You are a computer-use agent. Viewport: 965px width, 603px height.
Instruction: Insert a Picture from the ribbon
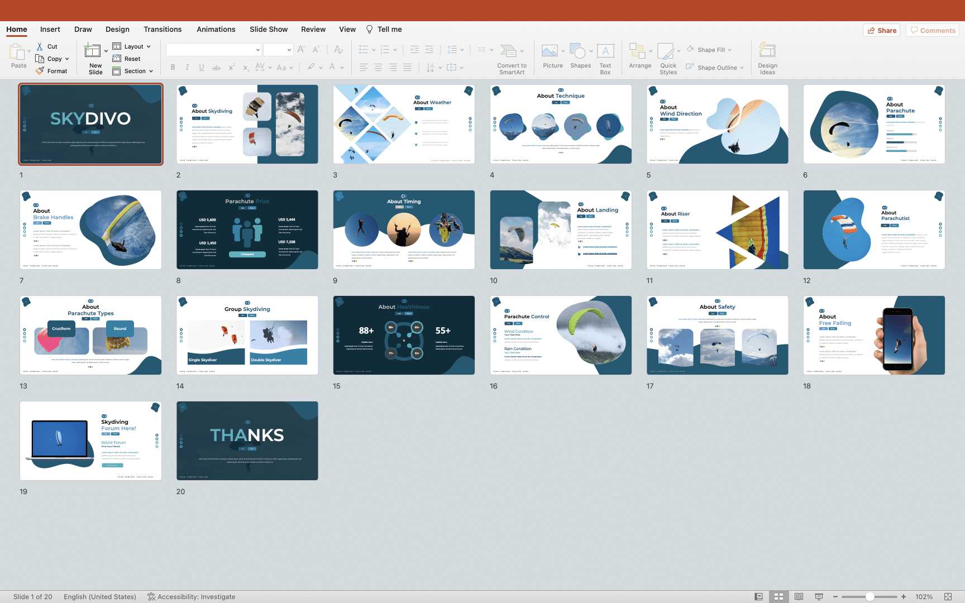coord(550,52)
